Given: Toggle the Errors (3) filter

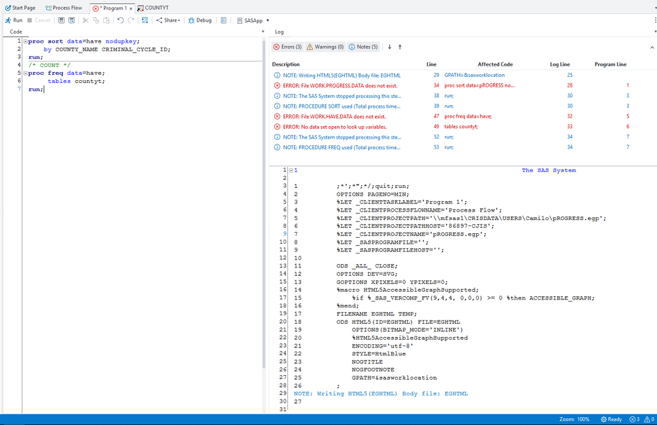Looking at the screenshot, I should coord(287,47).
